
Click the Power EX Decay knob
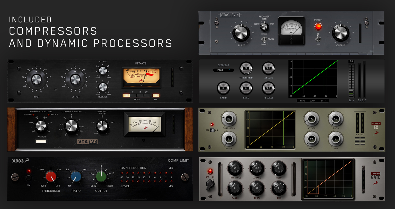coord(312,139)
